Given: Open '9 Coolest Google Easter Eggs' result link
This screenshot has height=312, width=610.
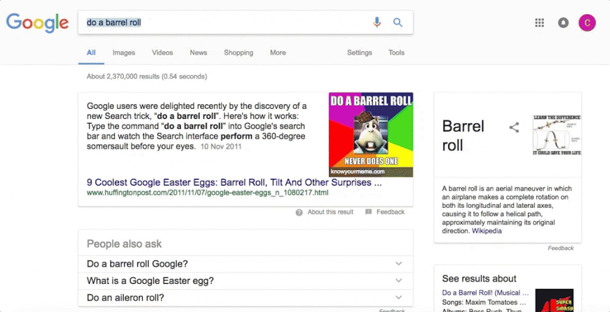Looking at the screenshot, I should pos(234,182).
